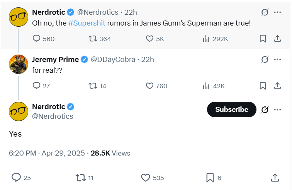Viewport: 292px width, 190px height.
Task: Bookmark the "Yes" post with 6 bookmarks
Action: (210, 178)
